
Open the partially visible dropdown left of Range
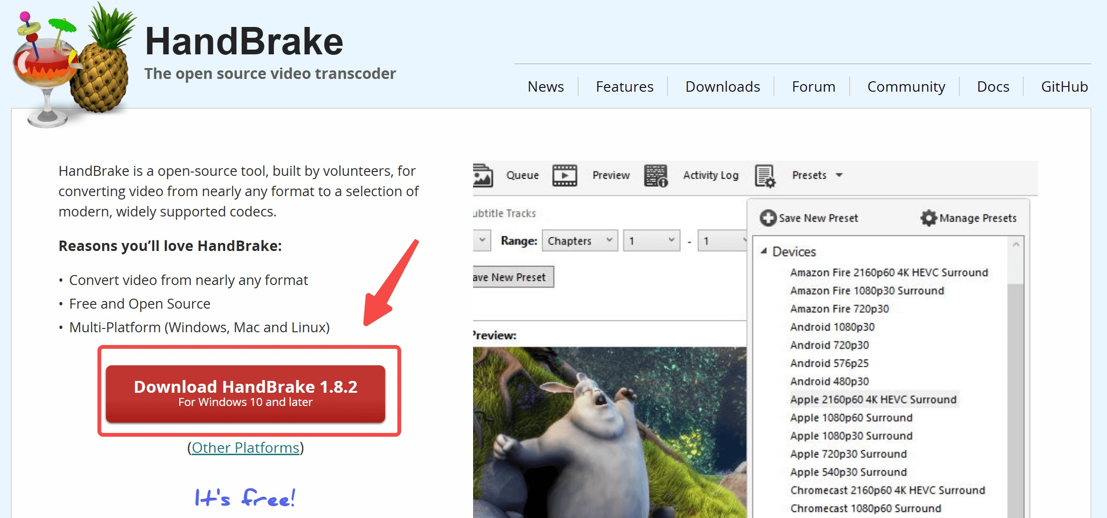click(482, 240)
